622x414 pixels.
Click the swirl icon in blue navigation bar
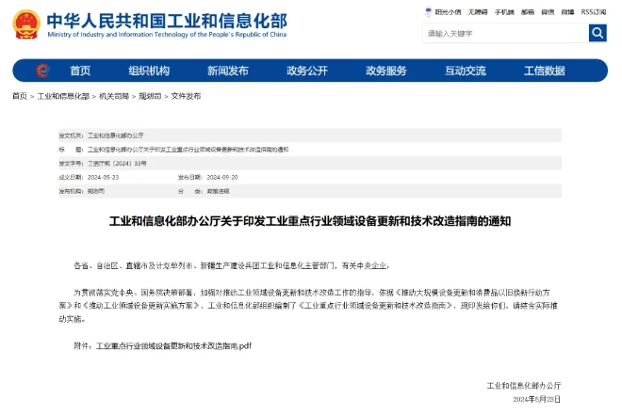coord(42,71)
